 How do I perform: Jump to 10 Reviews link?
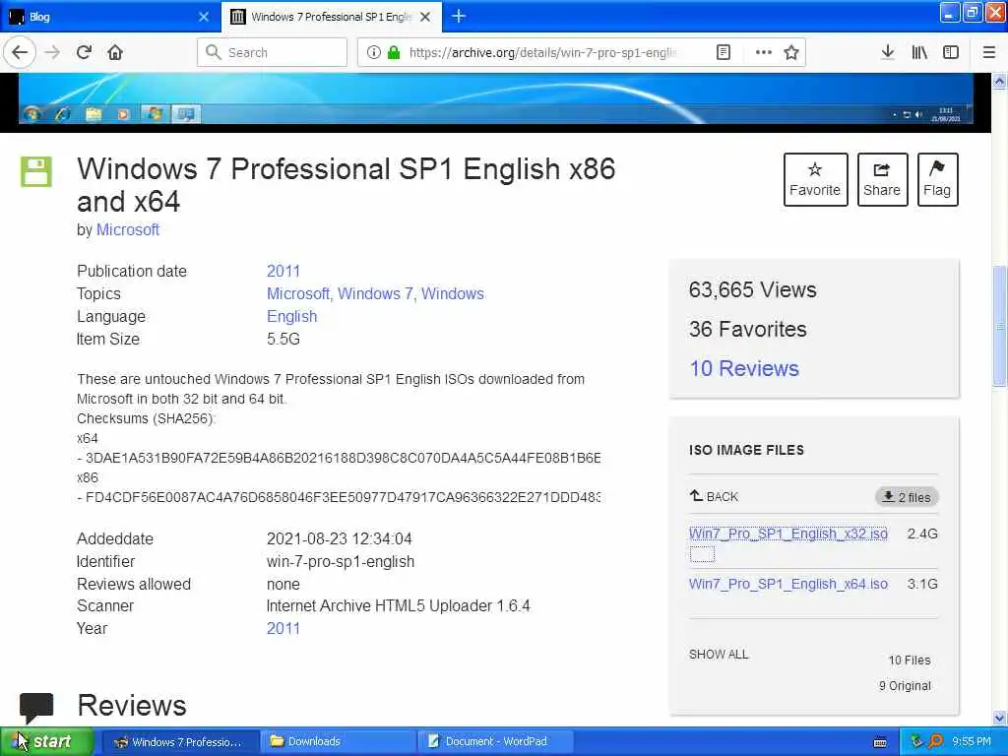click(744, 368)
